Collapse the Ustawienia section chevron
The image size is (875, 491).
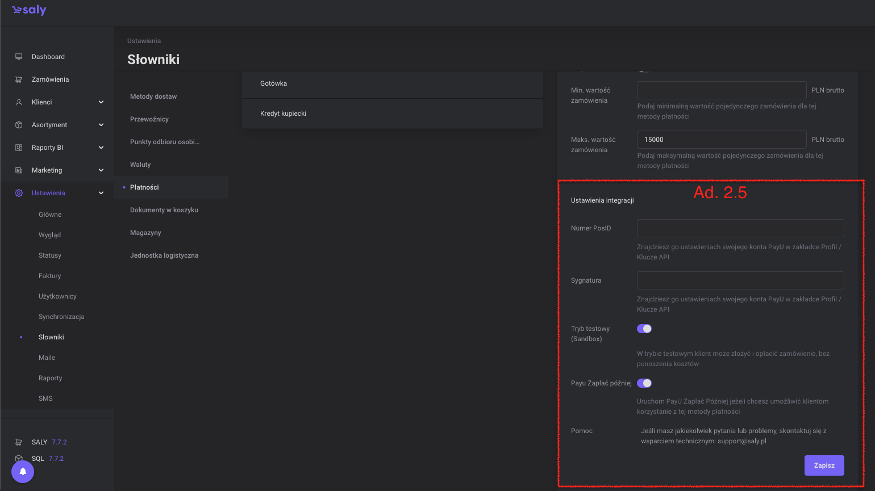click(x=101, y=193)
